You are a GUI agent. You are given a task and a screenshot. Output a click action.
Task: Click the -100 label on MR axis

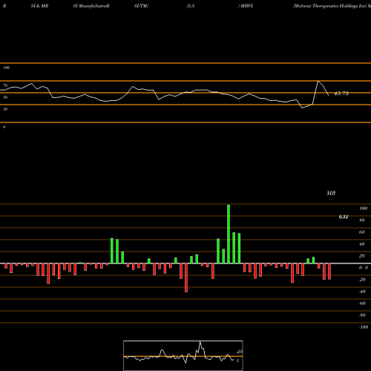tap(364, 327)
